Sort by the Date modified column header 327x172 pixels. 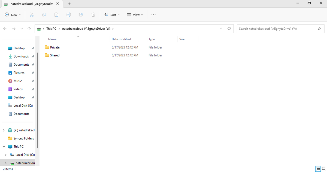121,39
